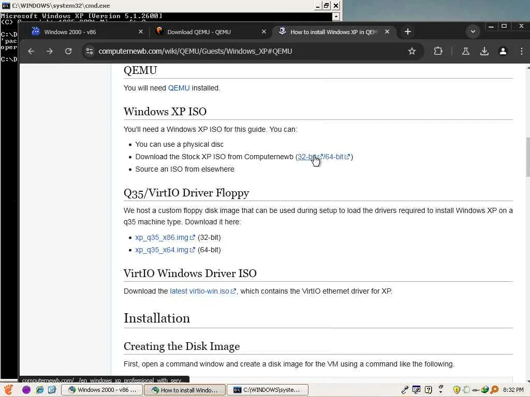
Task: Click the help question mark tray icon
Action: click(428, 390)
